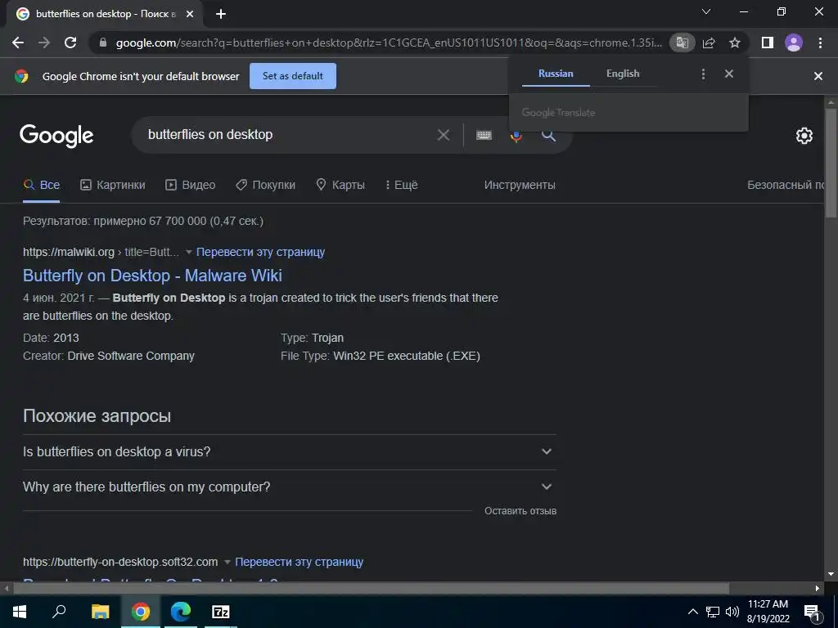Viewport: 838px width, 628px height.
Task: Click the search query input field
Action: coord(289,135)
